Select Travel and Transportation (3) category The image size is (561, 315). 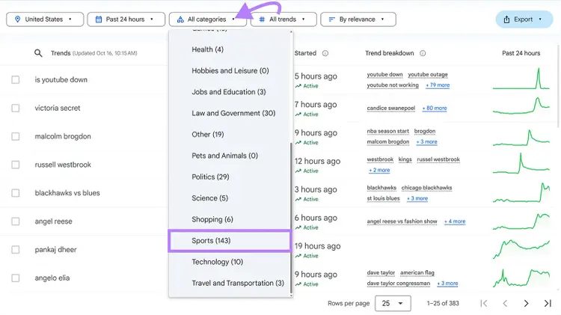(x=238, y=283)
